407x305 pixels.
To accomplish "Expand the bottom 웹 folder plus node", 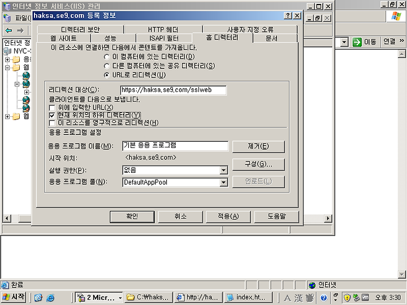I will [7, 116].
